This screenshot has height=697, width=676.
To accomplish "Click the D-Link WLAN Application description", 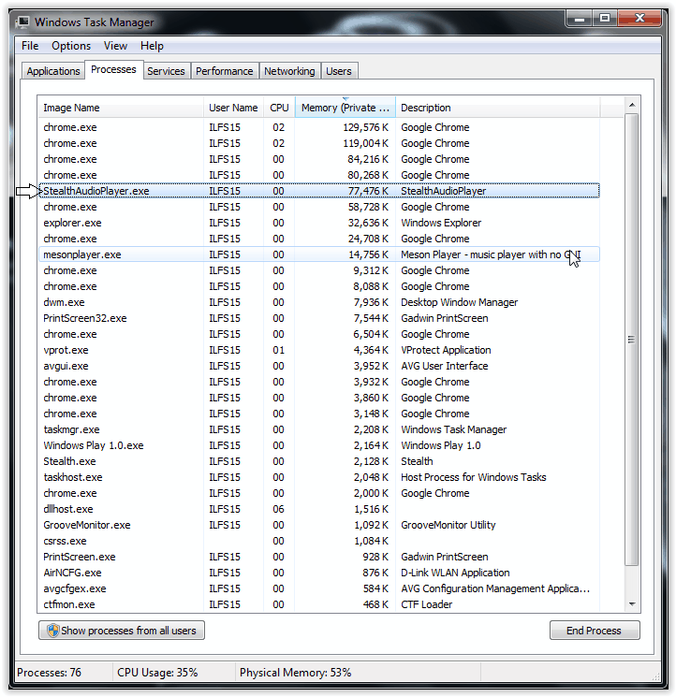I will tap(455, 573).
